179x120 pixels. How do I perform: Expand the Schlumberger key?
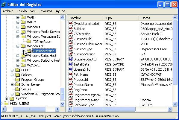12,84
